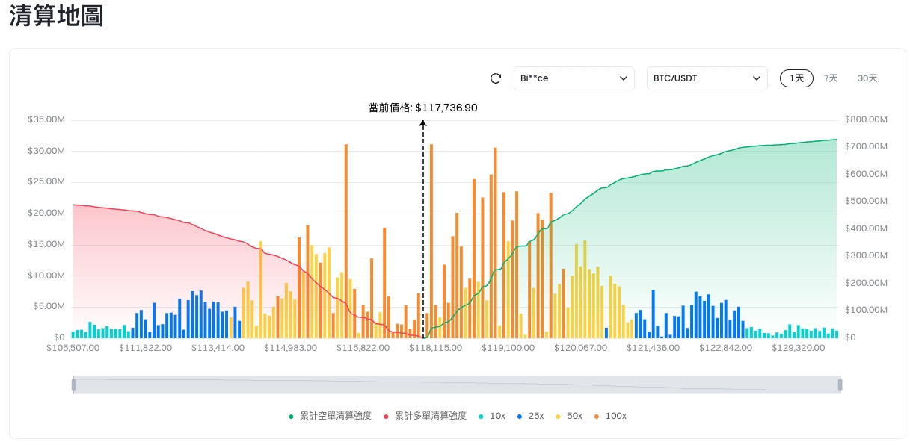Screen dimensions: 910x445
Task: Click the middle of the zoom slider track
Action: click(x=456, y=385)
